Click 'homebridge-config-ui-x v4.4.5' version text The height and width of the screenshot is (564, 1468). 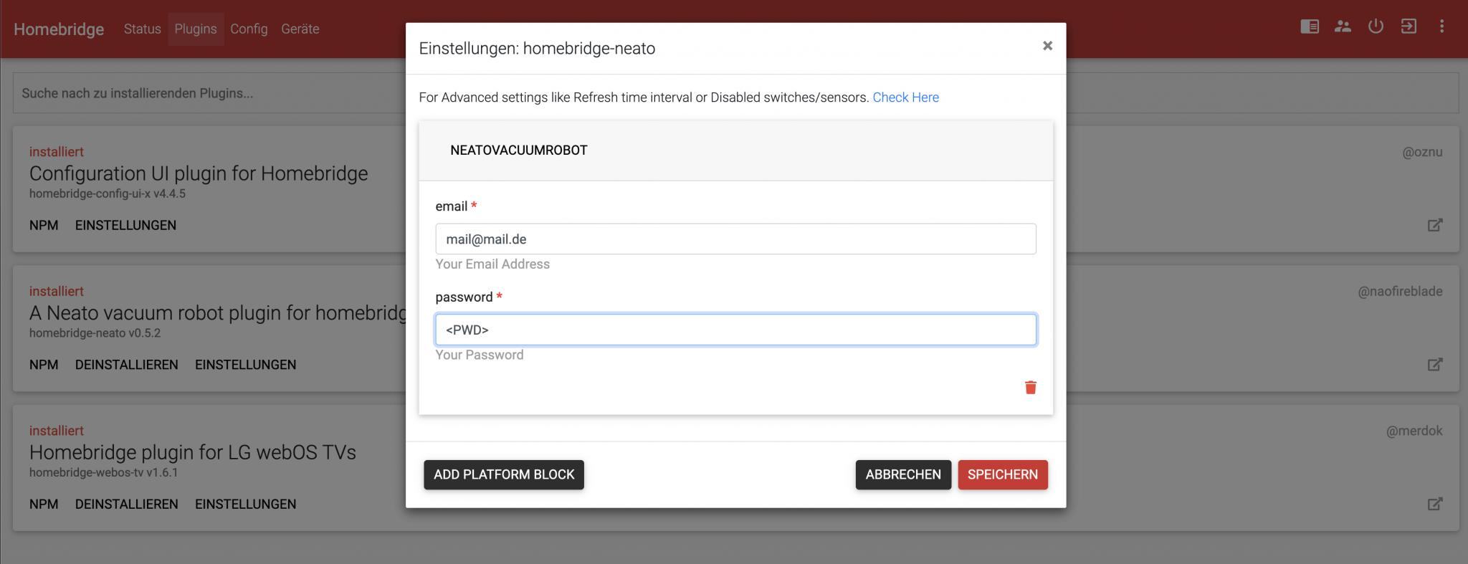click(x=108, y=193)
